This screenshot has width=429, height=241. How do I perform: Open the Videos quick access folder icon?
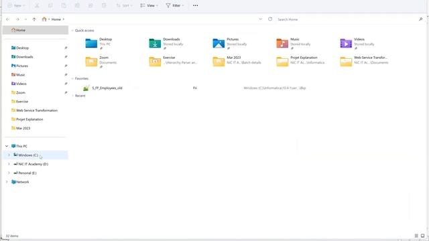(346, 43)
